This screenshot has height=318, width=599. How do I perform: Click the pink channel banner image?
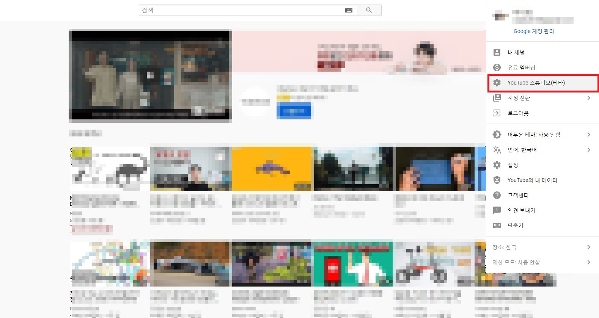point(359,51)
